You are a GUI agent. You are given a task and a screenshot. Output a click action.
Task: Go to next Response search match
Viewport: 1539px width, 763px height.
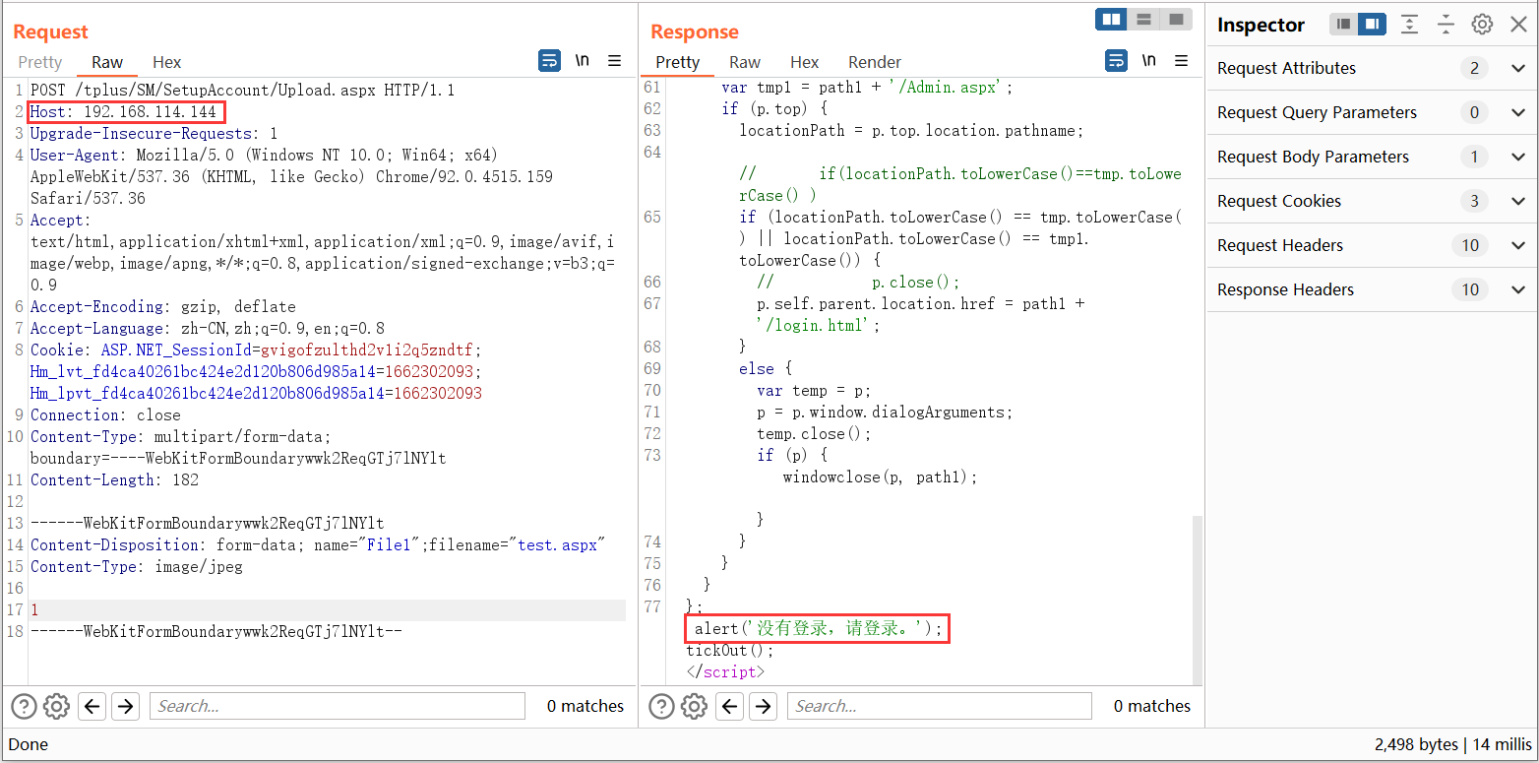tap(763, 706)
